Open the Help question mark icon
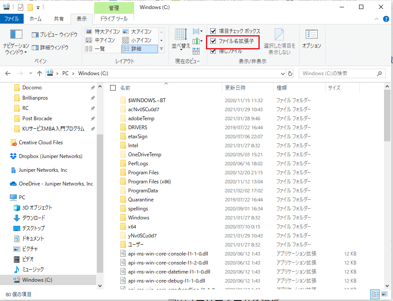Image resolution: width=393 pixels, height=301 pixels. coord(386,19)
